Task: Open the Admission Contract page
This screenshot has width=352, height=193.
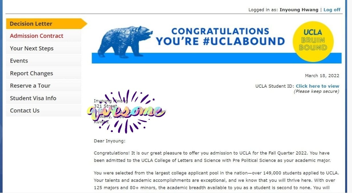Action: click(43, 36)
